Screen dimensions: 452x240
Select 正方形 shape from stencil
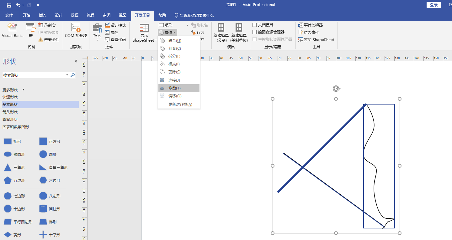(x=50, y=141)
